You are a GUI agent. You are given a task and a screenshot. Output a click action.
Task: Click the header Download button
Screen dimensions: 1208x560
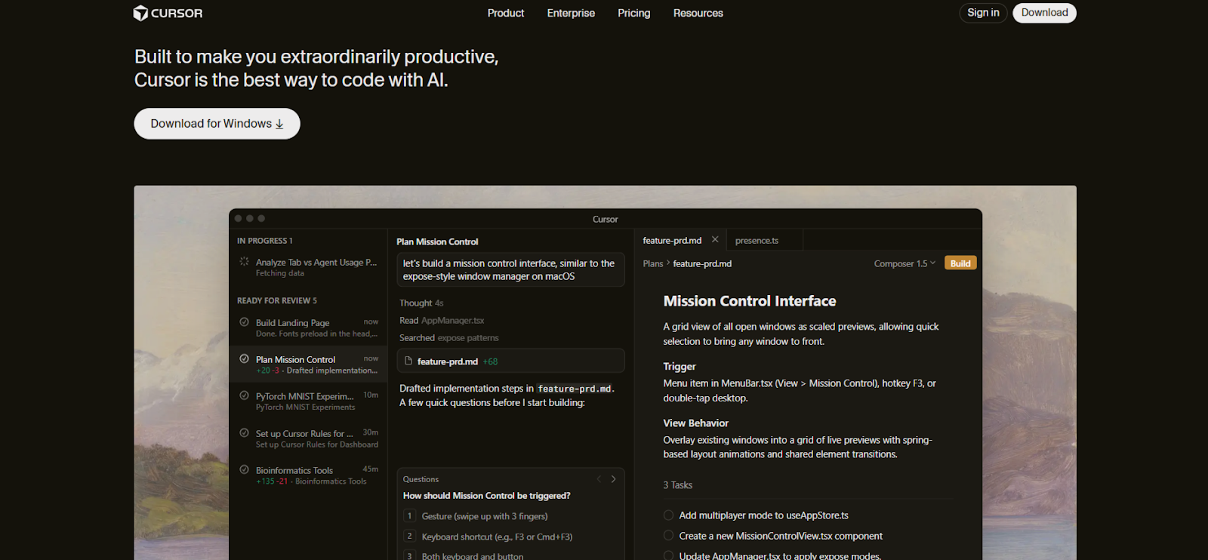point(1044,13)
